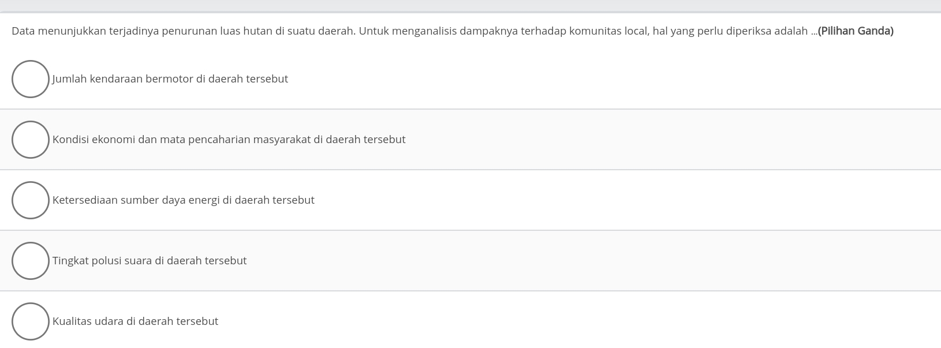941x348 pixels.
Task: Click the answer text 'Tingkat polusi suara di daerah tersebut'
Action: [149, 261]
